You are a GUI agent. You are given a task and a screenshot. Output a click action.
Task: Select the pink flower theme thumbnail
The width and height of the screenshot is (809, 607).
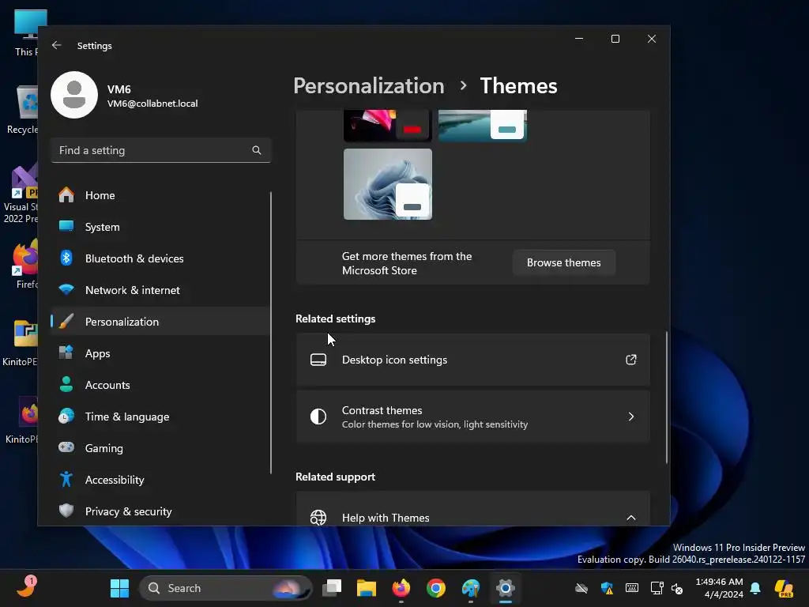point(387,126)
